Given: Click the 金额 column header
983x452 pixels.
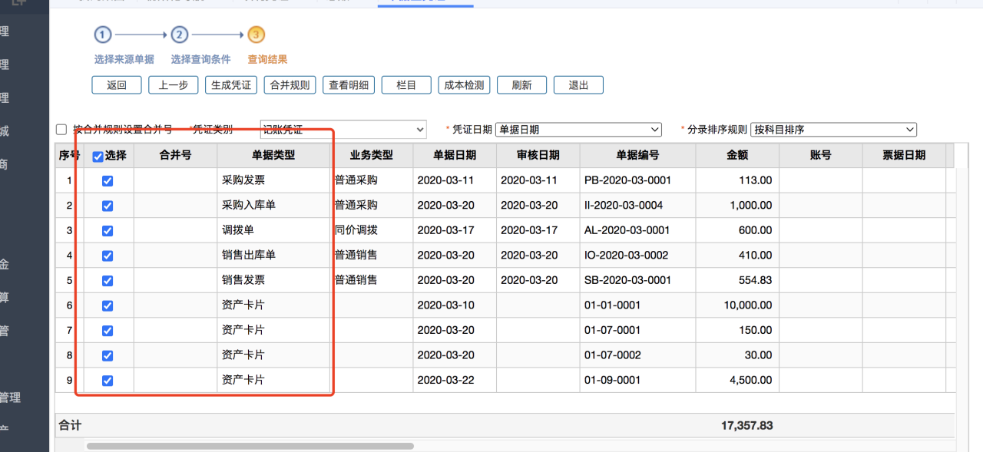Looking at the screenshot, I should [736, 155].
